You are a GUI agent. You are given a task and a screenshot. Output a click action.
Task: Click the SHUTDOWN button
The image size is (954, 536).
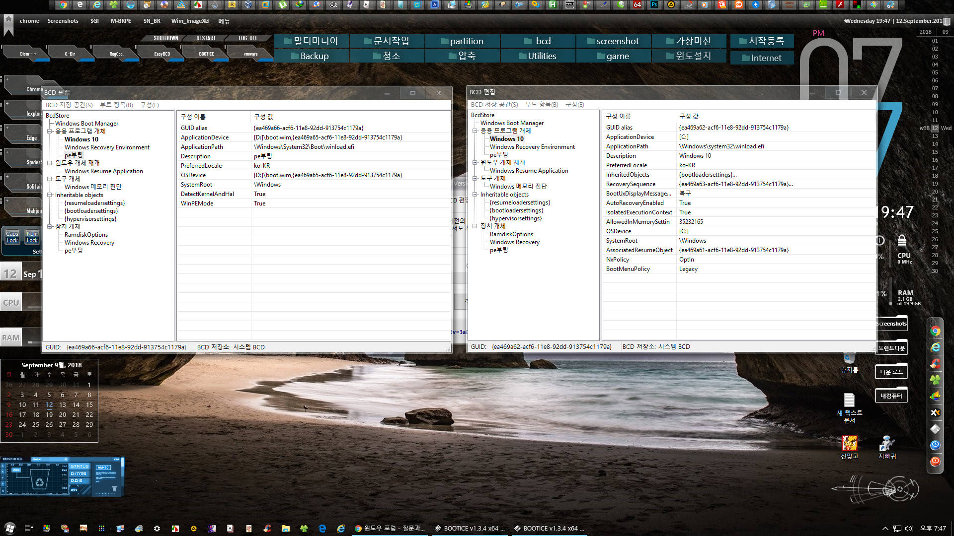(x=165, y=38)
